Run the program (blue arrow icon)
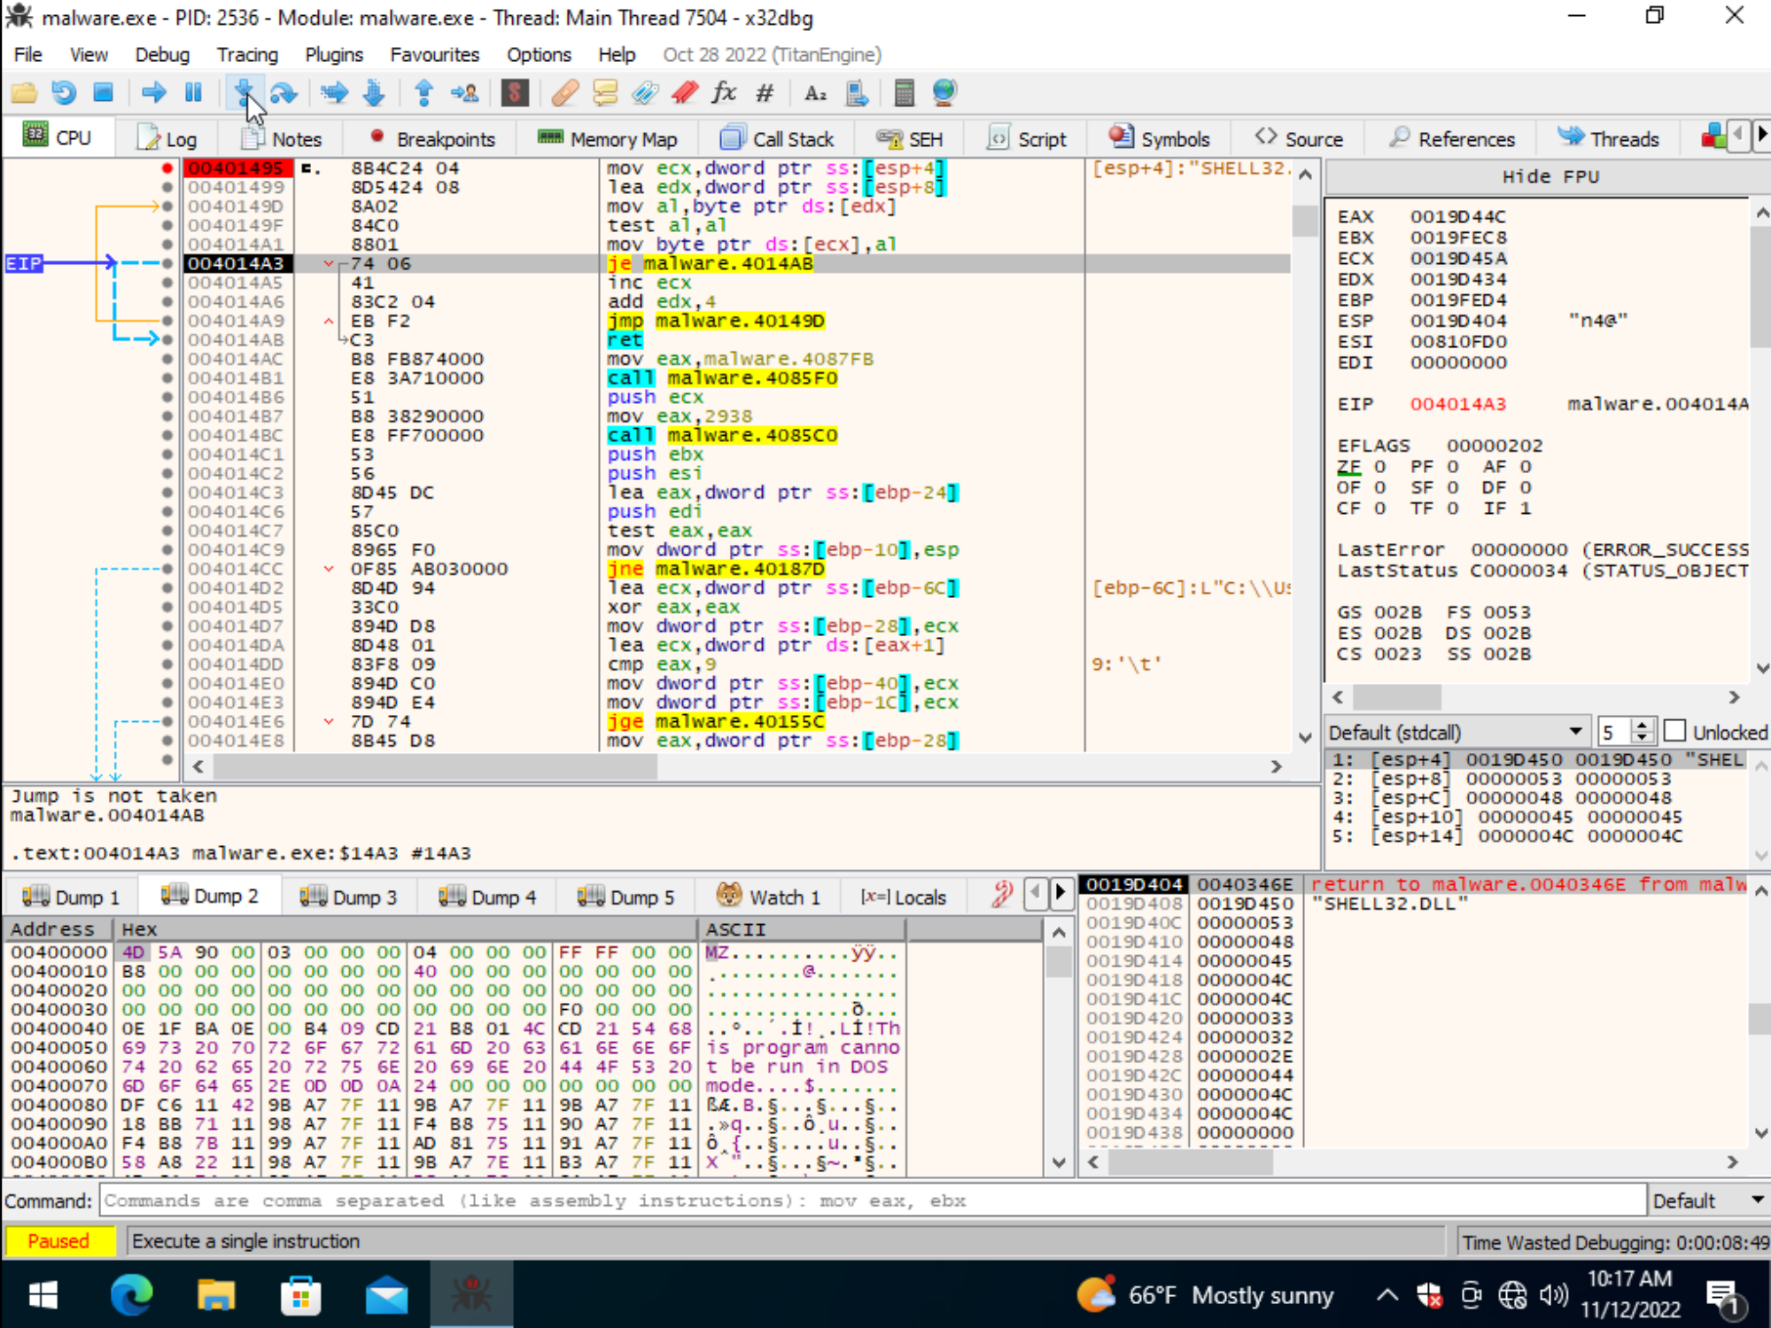 (154, 92)
